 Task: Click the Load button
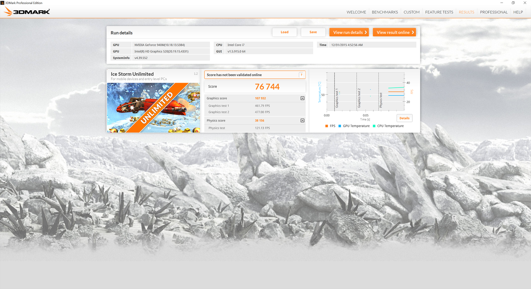[x=285, y=32]
